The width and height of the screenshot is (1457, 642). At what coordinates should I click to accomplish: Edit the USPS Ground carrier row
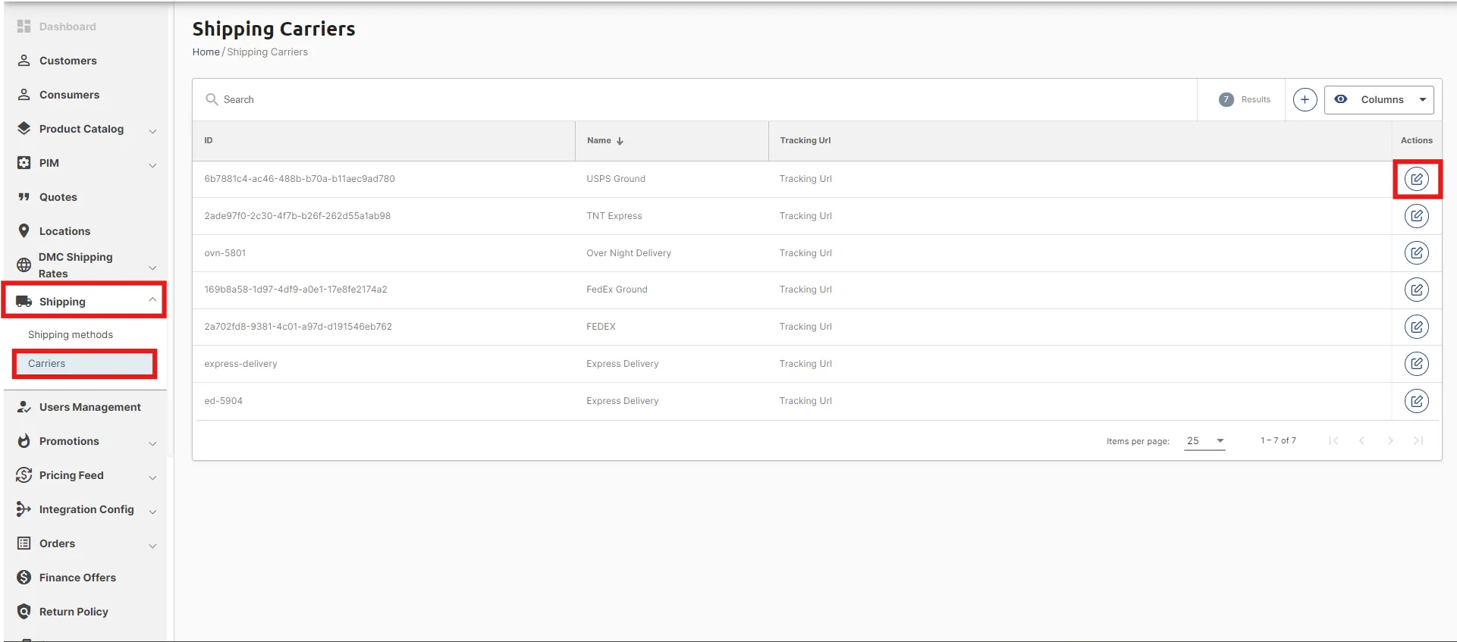1416,179
